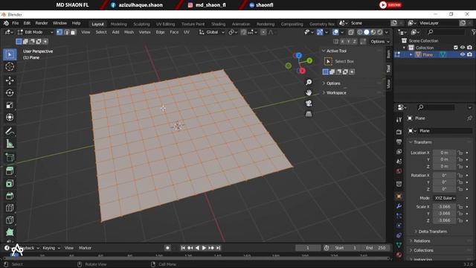Open the Modifier properties wrench icon

click(x=399, y=206)
